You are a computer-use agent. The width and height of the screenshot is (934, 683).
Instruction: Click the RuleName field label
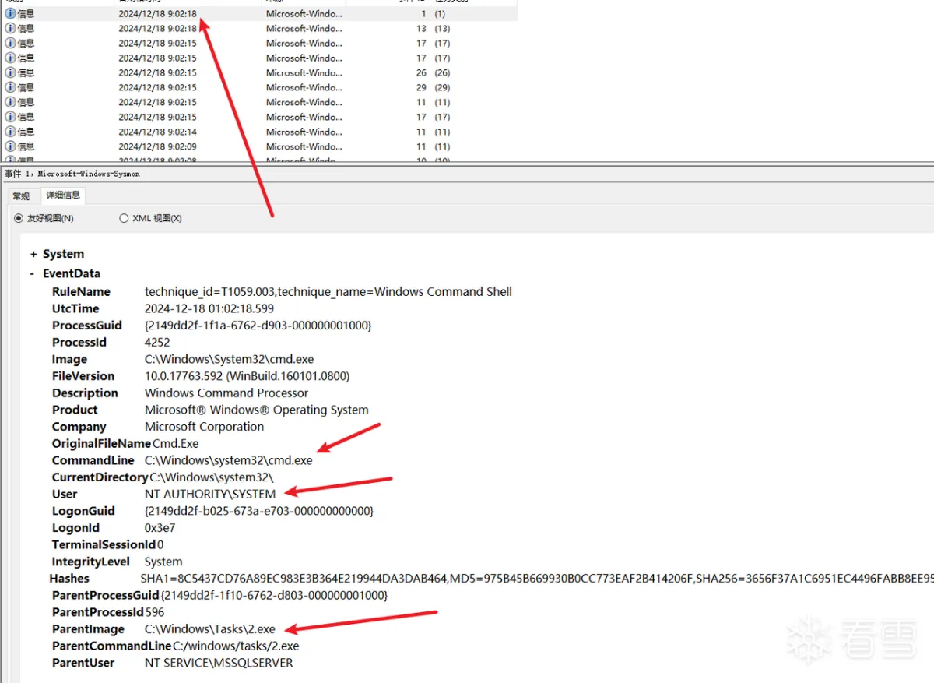pyautogui.click(x=81, y=291)
